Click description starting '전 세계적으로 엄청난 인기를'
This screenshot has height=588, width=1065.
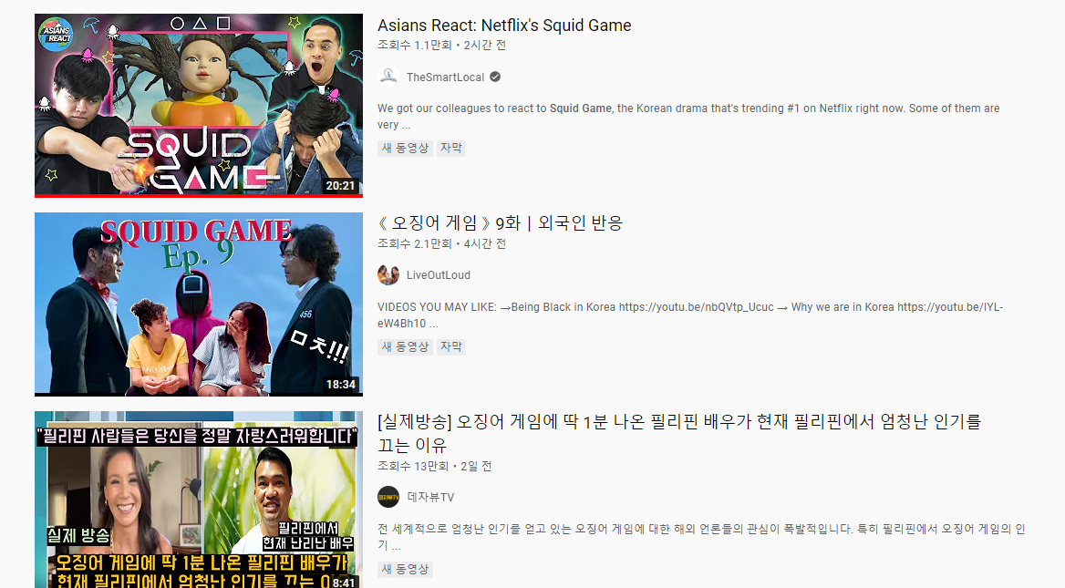(x=701, y=537)
